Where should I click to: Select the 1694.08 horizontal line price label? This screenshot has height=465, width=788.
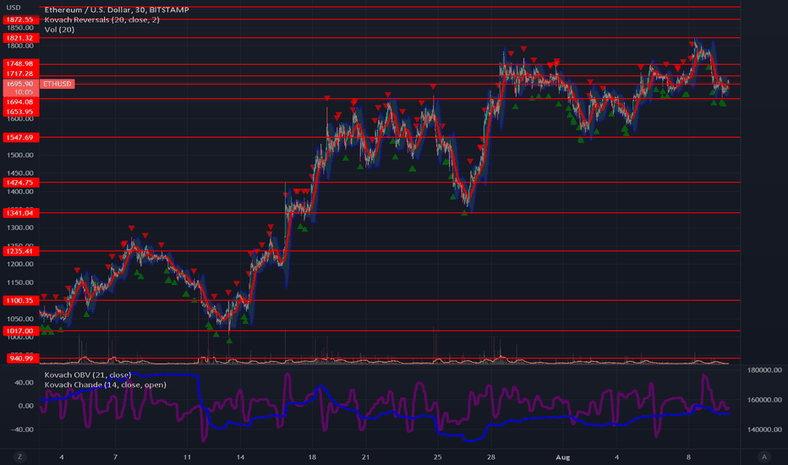[20, 102]
